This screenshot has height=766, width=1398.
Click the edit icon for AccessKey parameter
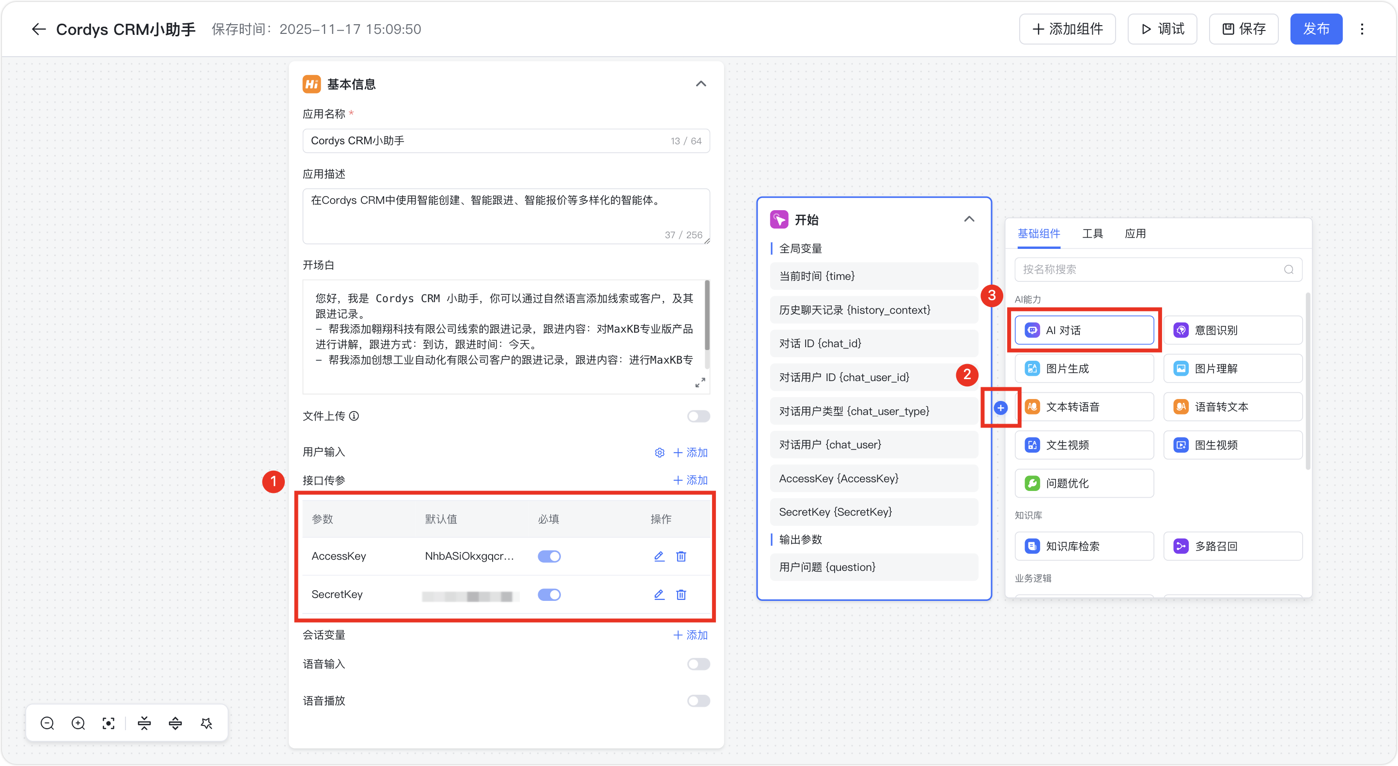point(659,556)
